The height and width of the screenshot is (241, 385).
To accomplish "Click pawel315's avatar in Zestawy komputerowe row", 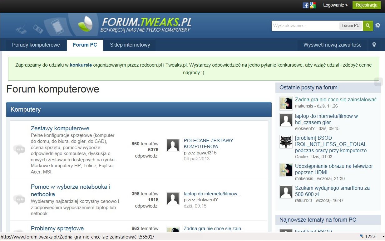I will pos(173,145).
